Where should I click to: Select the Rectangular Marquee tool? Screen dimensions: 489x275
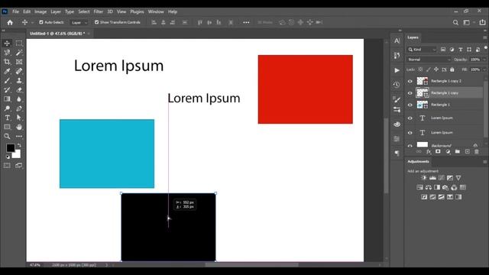pyautogui.click(x=19, y=44)
